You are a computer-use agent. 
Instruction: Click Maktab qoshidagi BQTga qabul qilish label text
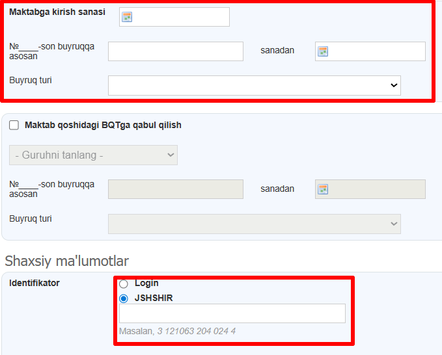103,125
